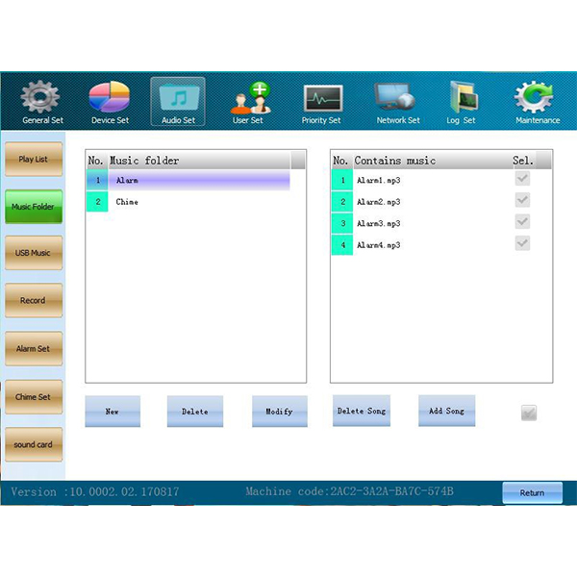The width and height of the screenshot is (577, 577).
Task: Switch to Play List side tab
Action: point(34,159)
